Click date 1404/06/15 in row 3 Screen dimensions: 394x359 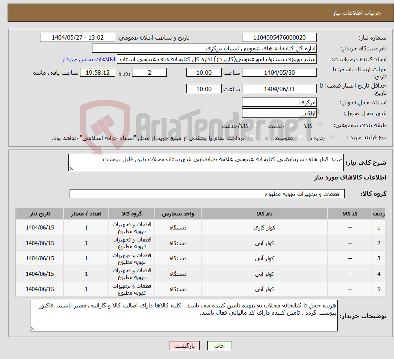[x=40, y=258]
